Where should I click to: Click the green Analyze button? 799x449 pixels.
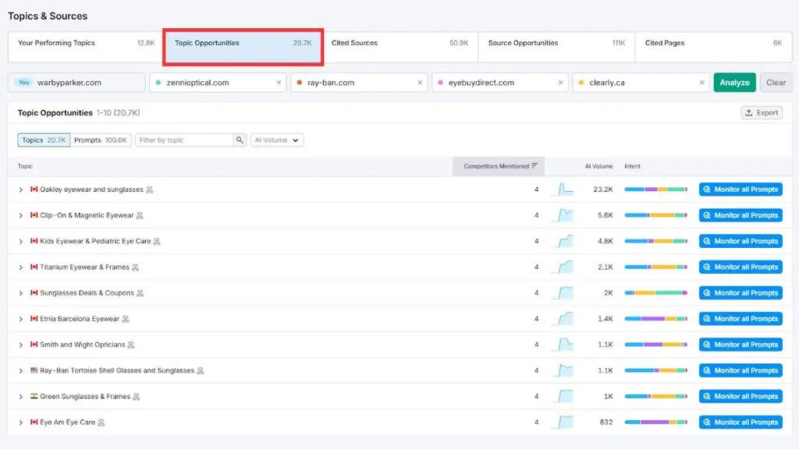734,83
